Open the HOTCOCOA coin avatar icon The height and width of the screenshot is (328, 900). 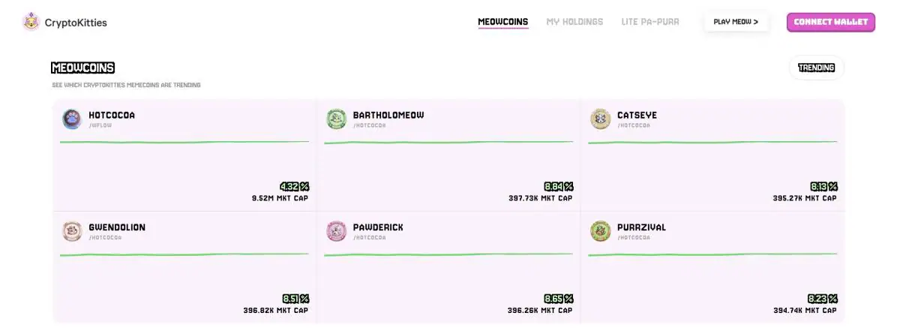coord(72,119)
